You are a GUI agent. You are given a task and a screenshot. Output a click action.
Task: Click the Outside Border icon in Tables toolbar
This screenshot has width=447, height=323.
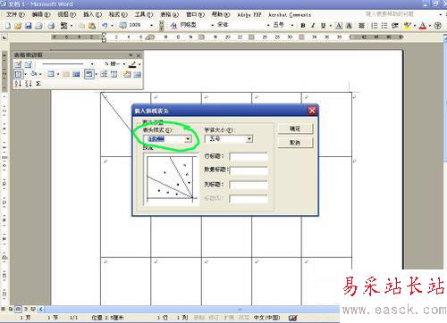pos(18,74)
